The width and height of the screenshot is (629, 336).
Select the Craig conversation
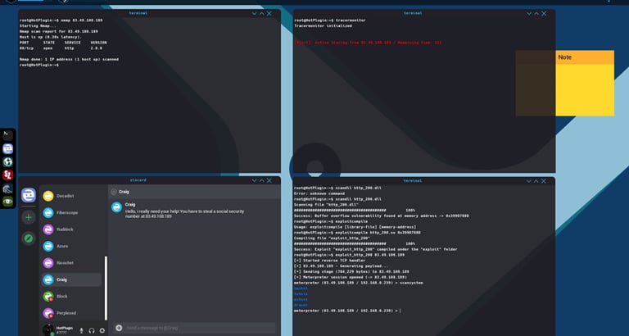(71, 279)
